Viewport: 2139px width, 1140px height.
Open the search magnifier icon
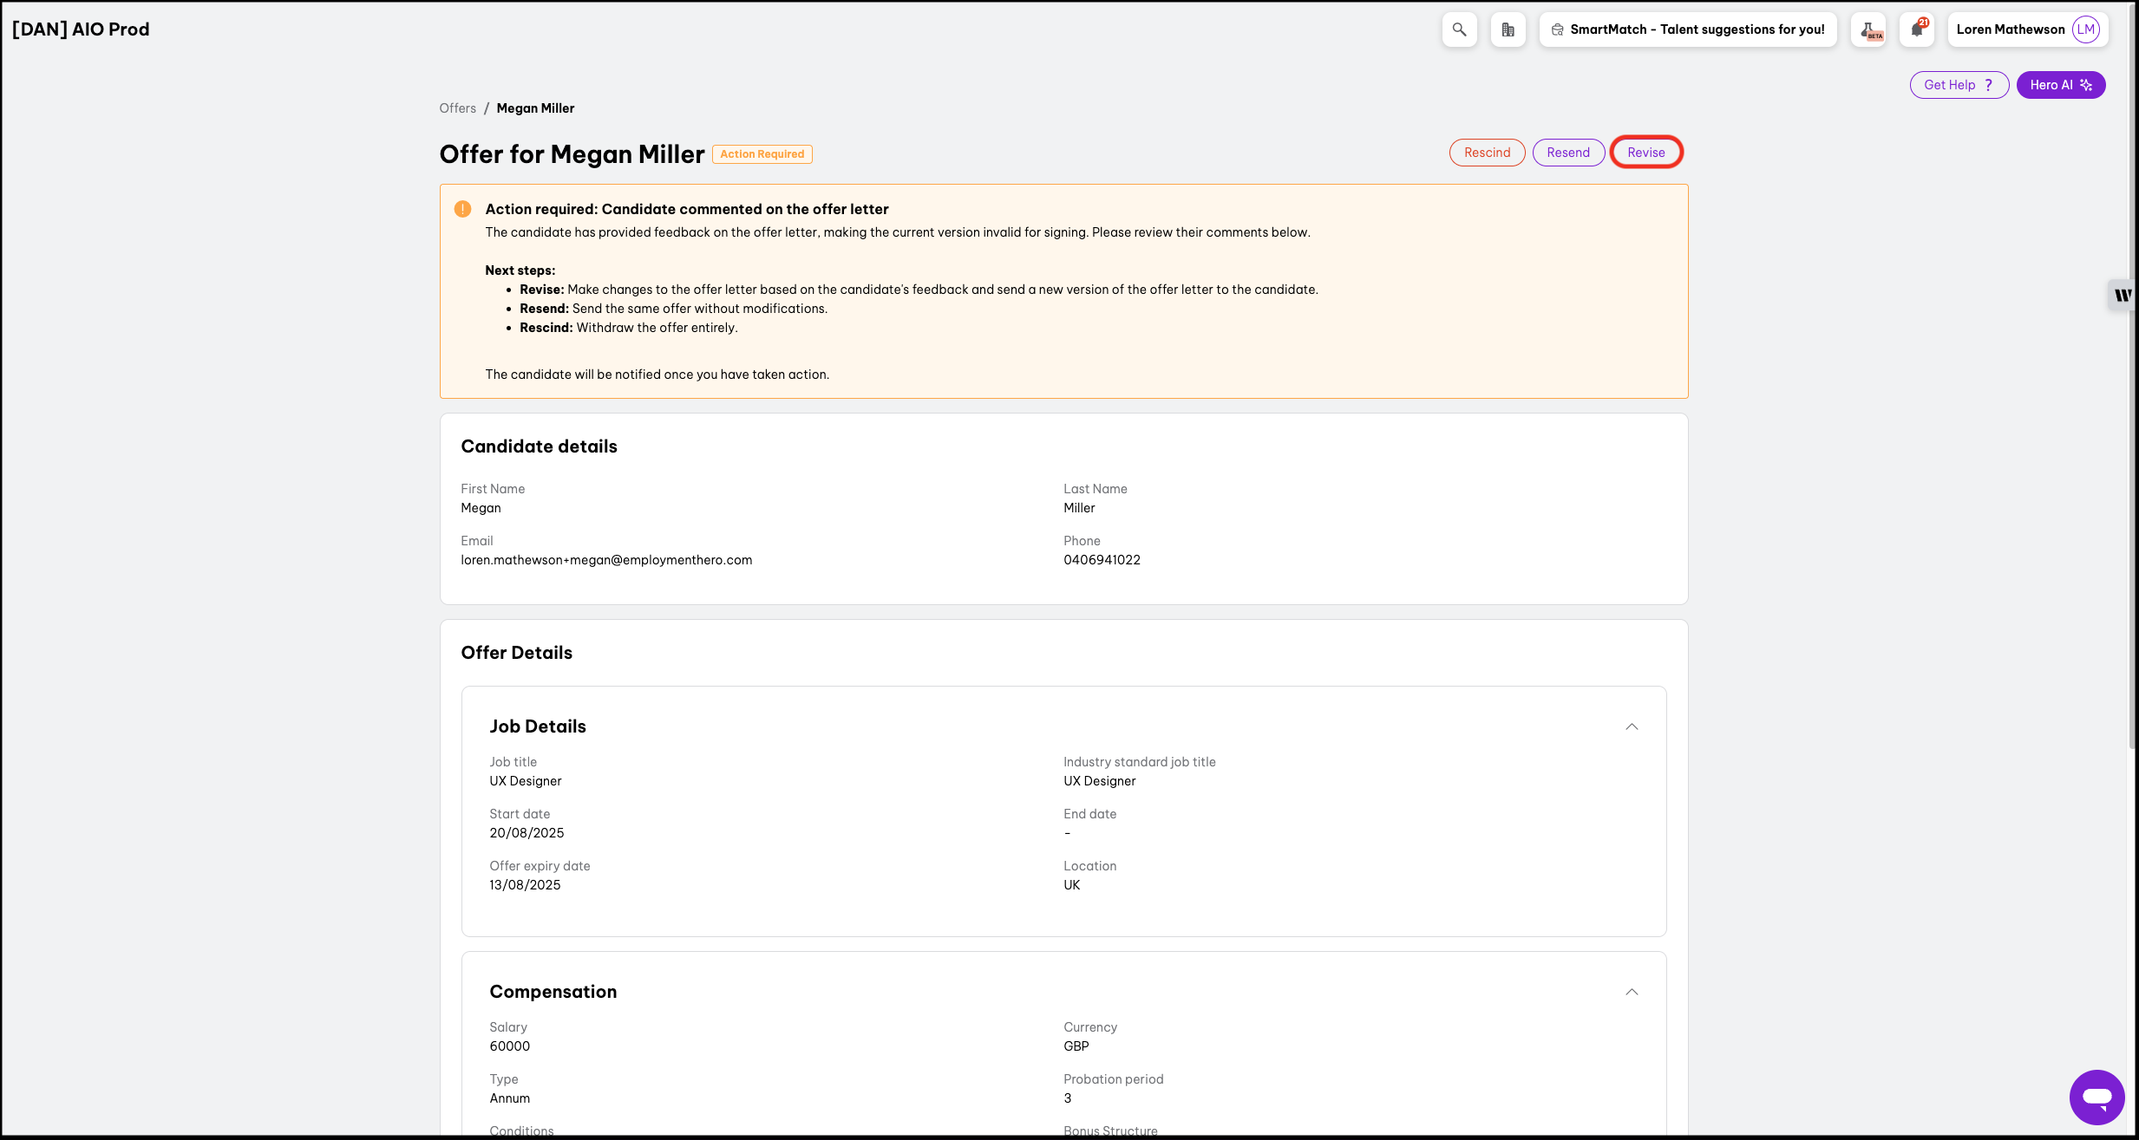click(x=1459, y=29)
